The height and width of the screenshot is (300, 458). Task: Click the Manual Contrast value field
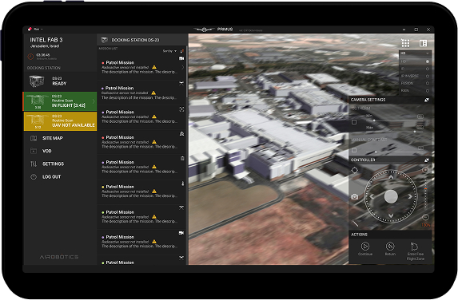[420, 148]
